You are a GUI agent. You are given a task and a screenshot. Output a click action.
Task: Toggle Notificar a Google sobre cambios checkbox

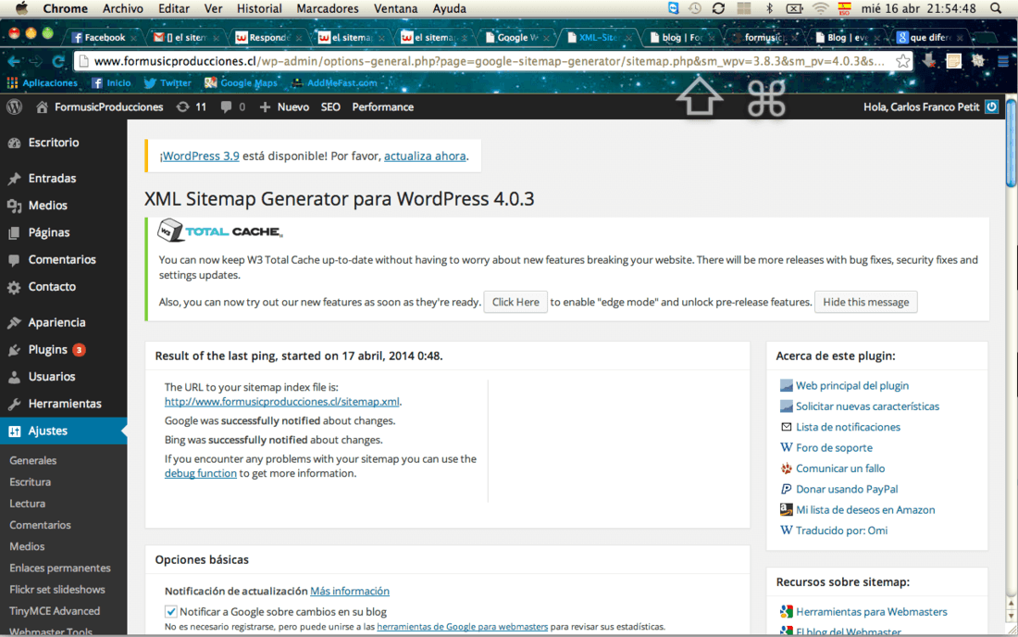pos(171,612)
